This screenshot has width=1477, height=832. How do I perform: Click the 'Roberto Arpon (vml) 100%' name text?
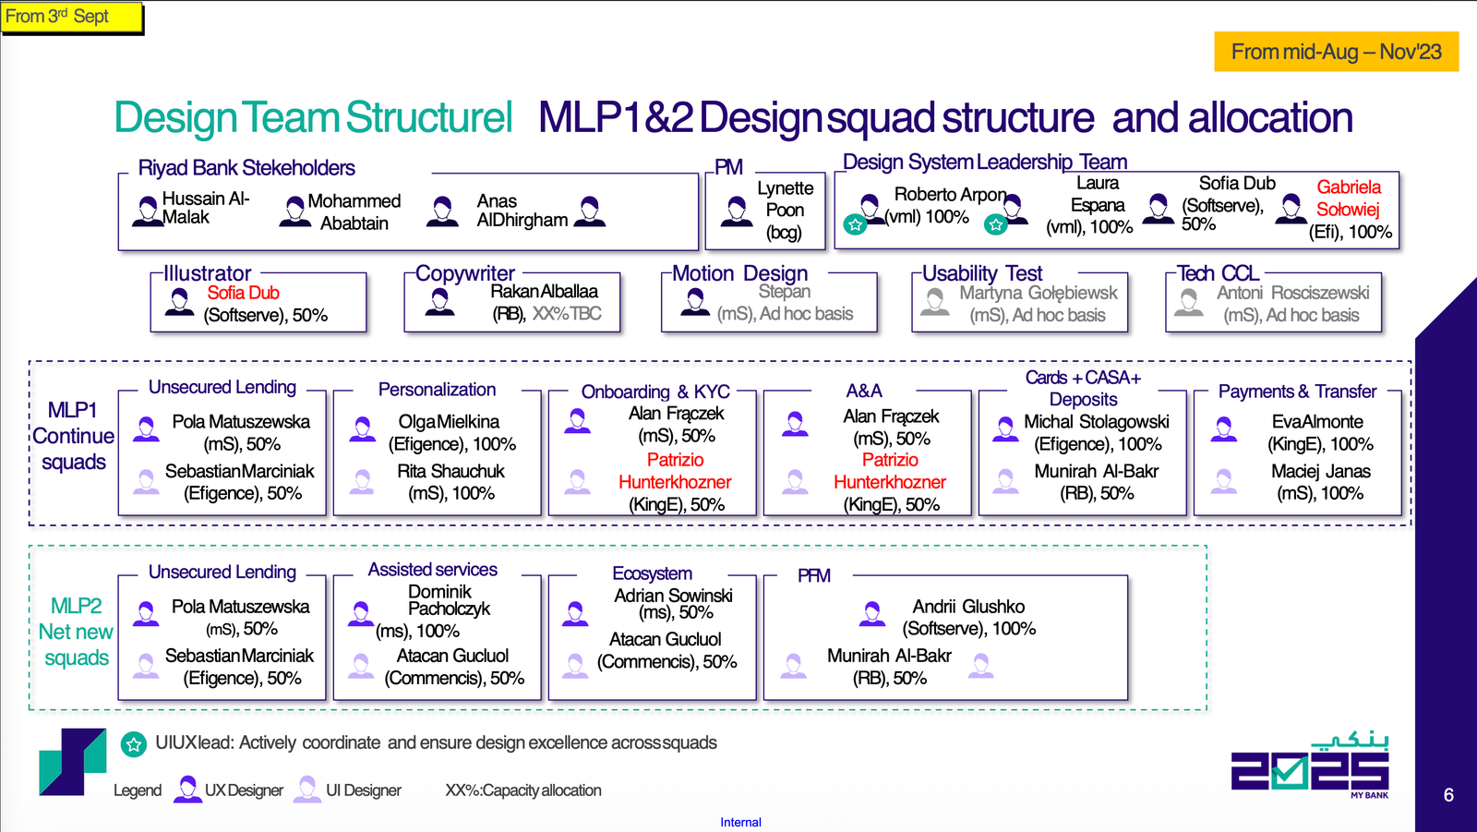click(945, 206)
